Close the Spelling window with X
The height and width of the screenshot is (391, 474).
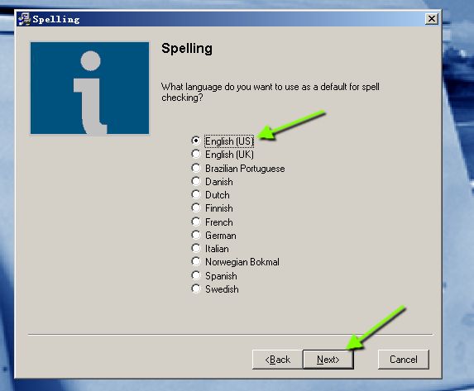tap(432, 19)
